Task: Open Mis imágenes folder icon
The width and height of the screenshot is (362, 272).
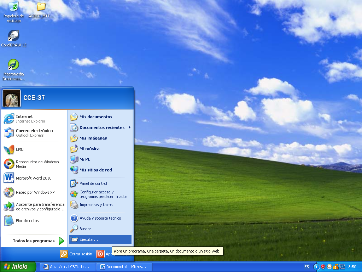Action: 74,138
